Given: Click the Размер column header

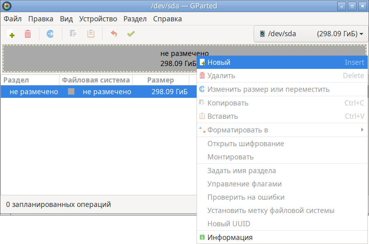Looking at the screenshot, I should click(161, 80).
